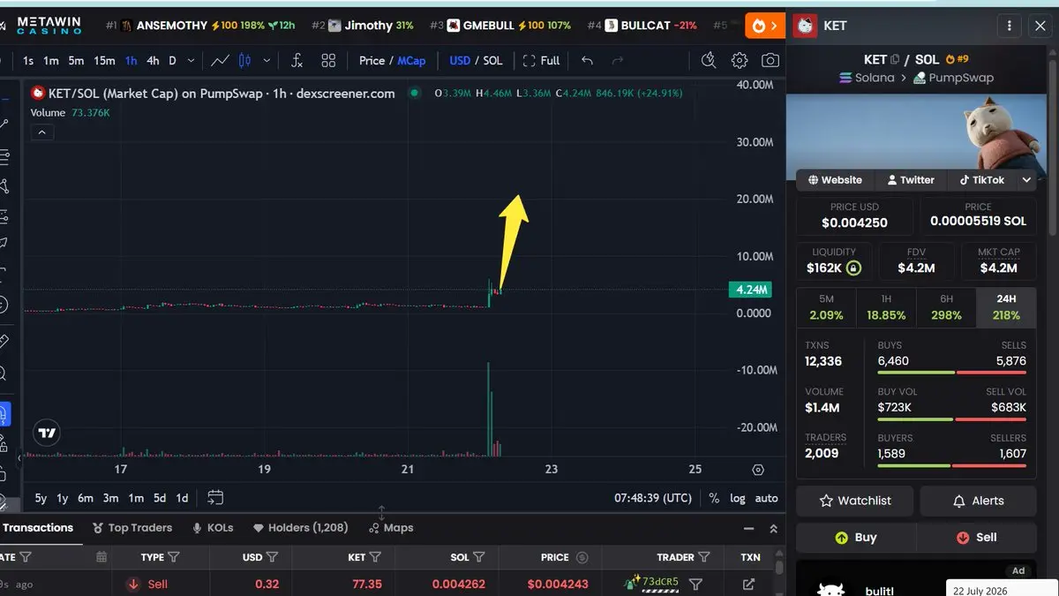Select the 5M price change tab
This screenshot has height=596, width=1059.
click(826, 307)
